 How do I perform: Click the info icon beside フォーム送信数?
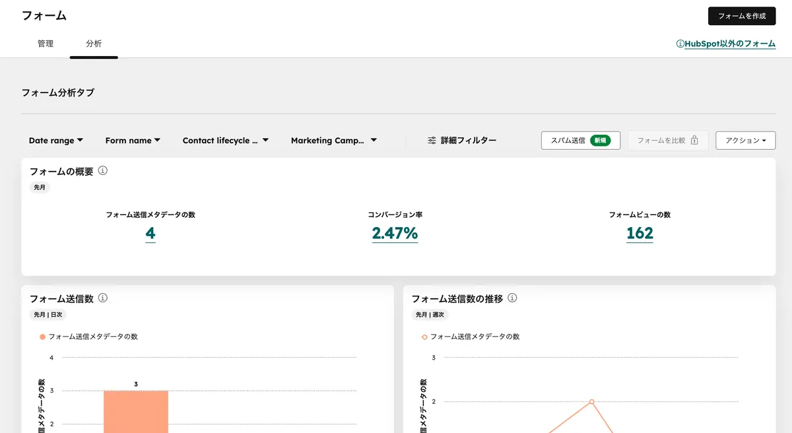point(104,298)
